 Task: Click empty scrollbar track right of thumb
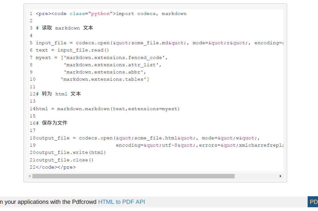[x=256, y=176]
